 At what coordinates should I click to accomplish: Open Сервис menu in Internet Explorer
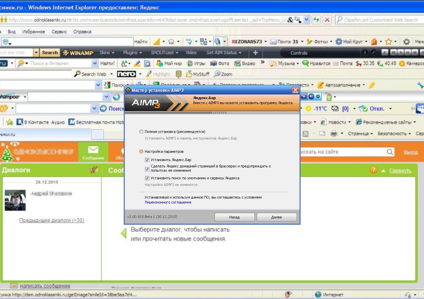59,32
